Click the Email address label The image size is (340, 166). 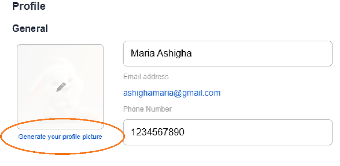click(x=146, y=77)
